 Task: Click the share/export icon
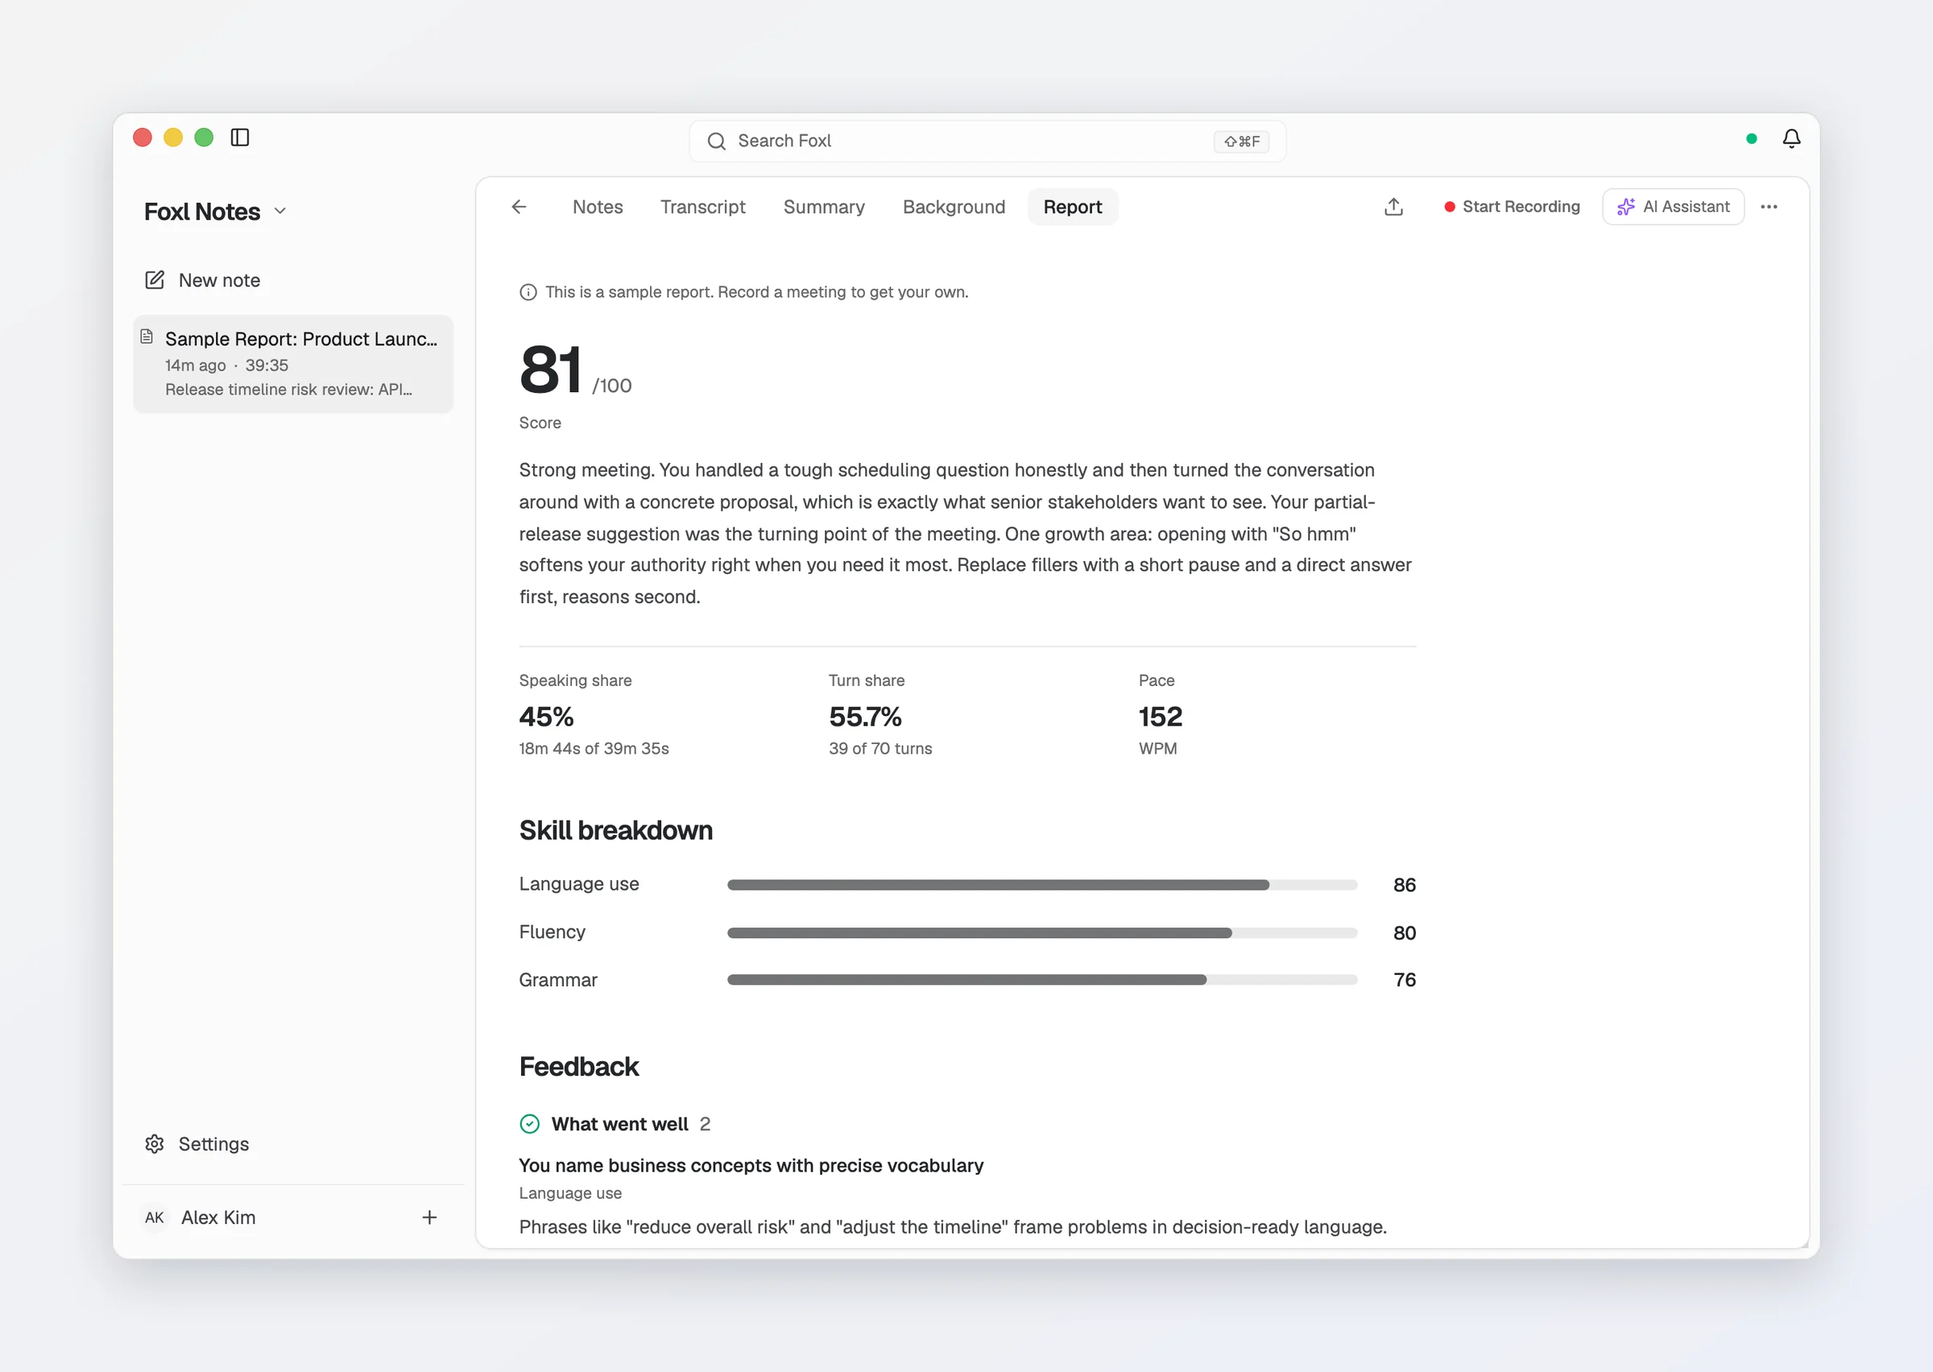pyautogui.click(x=1394, y=207)
